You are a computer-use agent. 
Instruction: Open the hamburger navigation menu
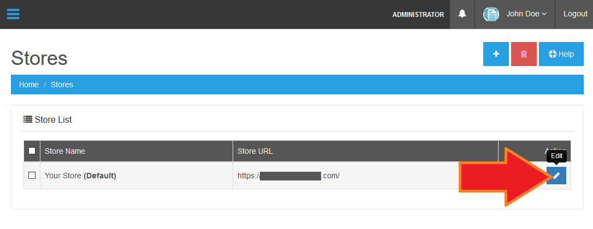point(13,14)
